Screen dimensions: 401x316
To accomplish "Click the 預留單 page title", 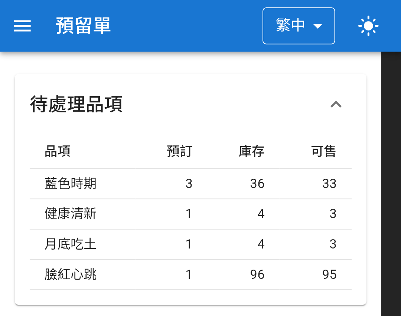I will [x=84, y=26].
